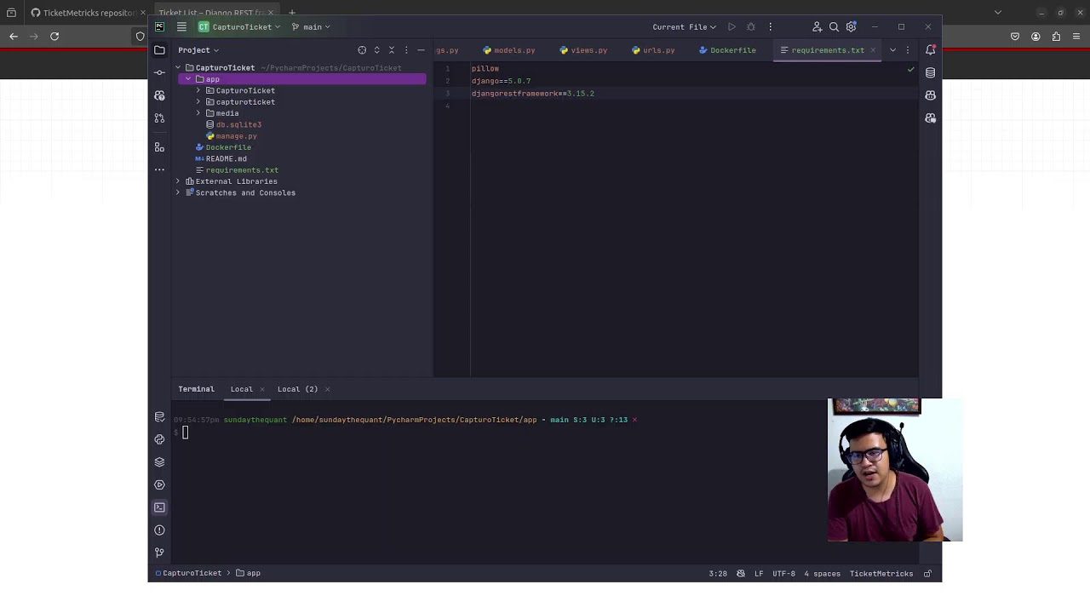Screen dimensions: 1090x613
Task: Toggle the Project tool window folder button
Action: coord(159,50)
